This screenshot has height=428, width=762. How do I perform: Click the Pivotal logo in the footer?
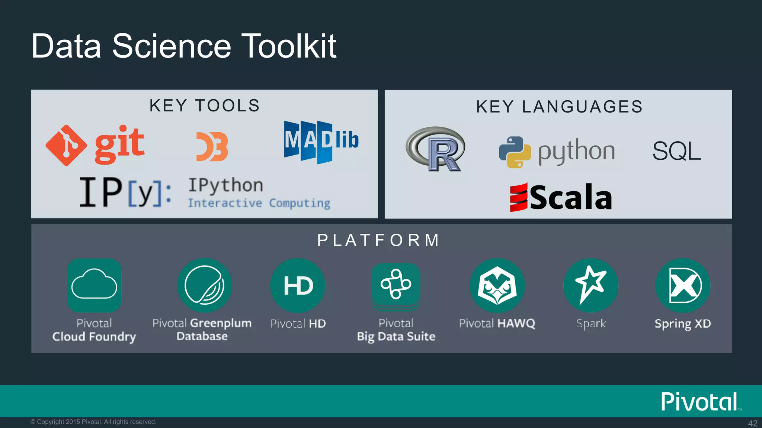[701, 402]
